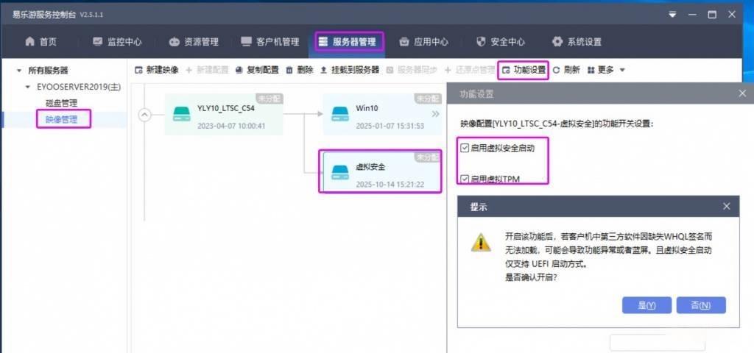The height and width of the screenshot is (353, 754).
Task: Click the 虚拟安全 disk icon
Action: [340, 173]
